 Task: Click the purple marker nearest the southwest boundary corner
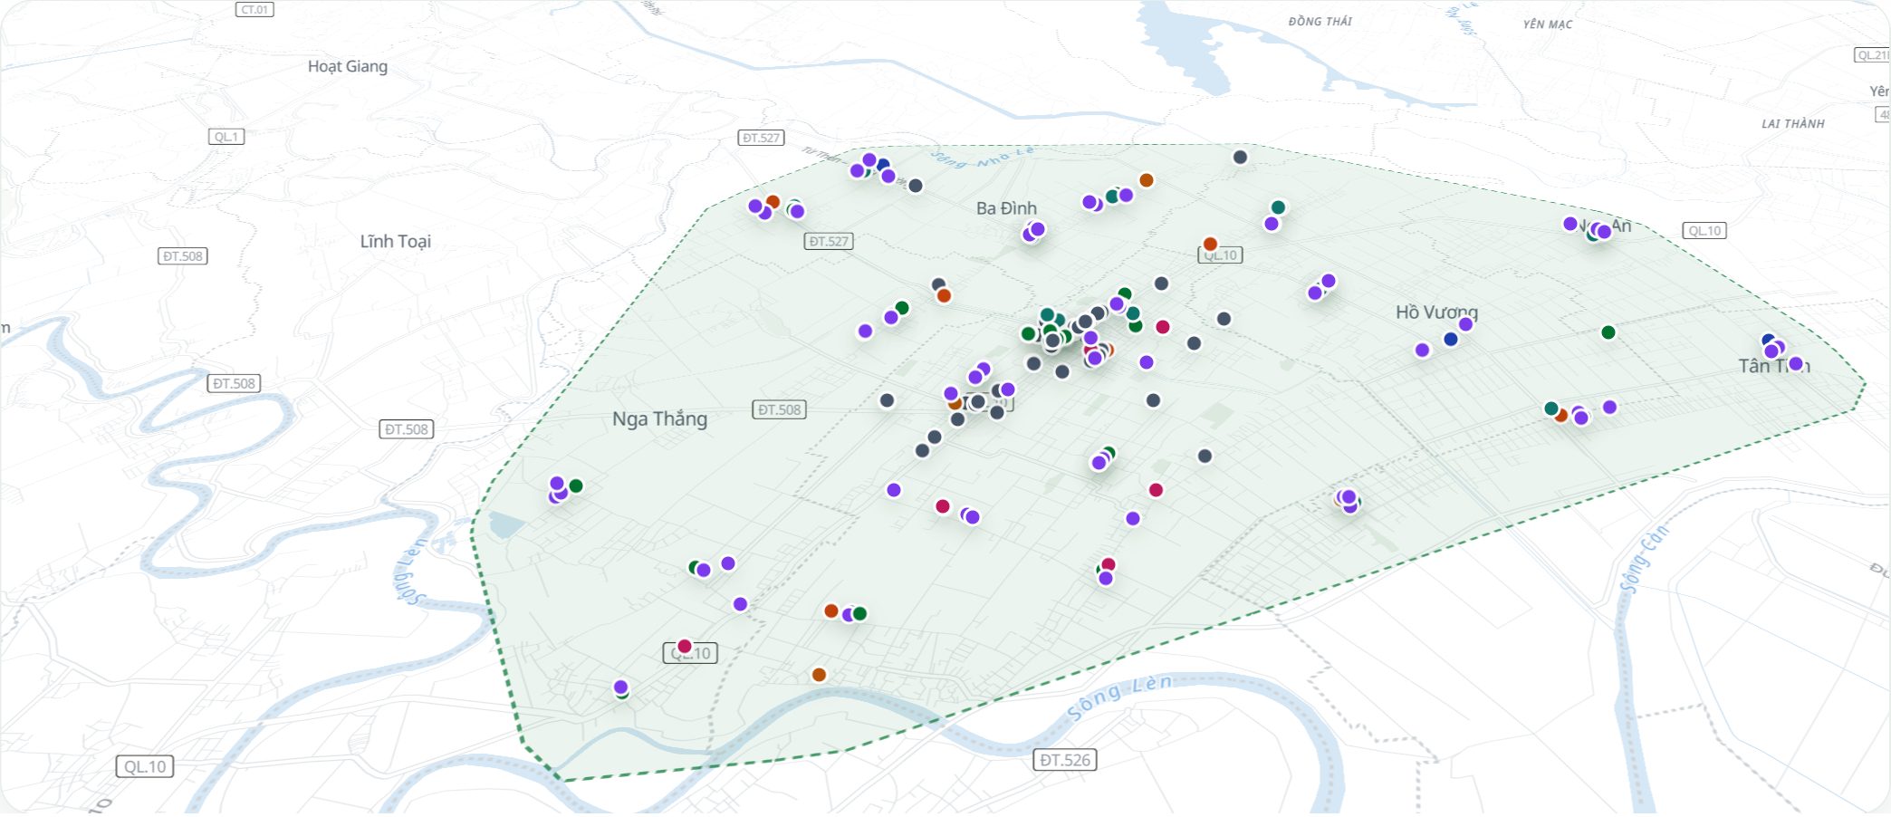coord(620,687)
